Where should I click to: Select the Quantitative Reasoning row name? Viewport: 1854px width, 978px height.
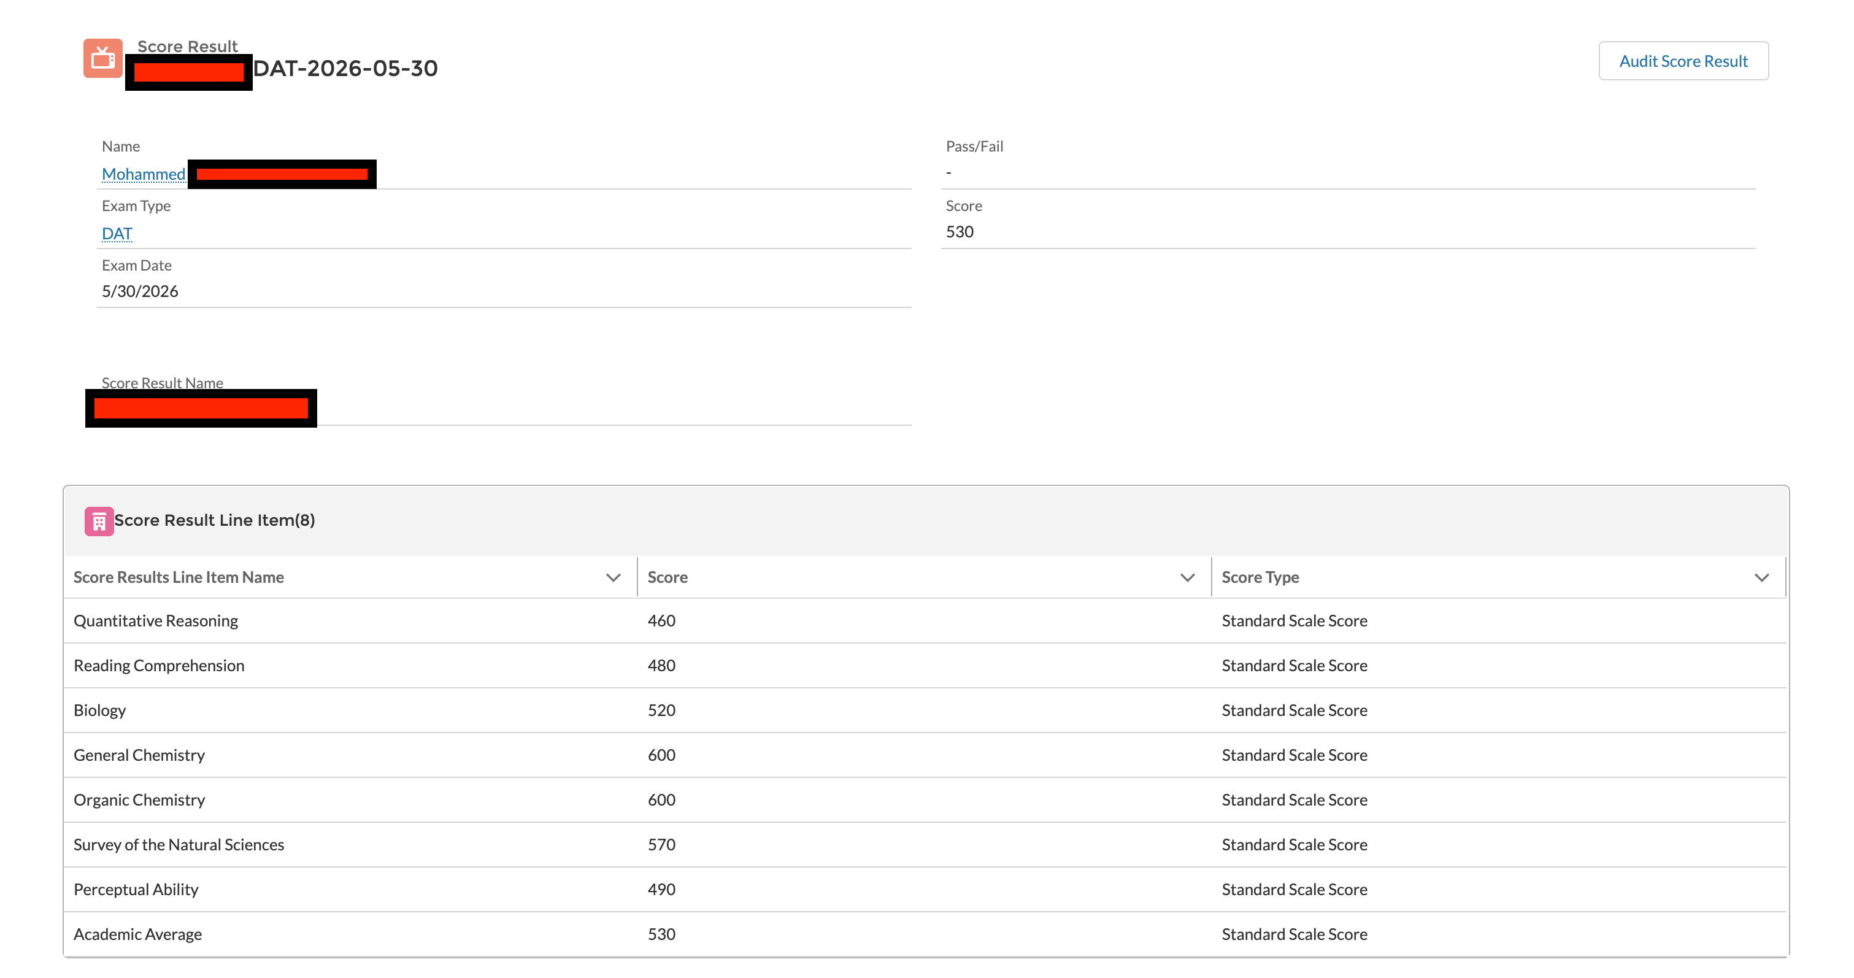pyautogui.click(x=155, y=620)
